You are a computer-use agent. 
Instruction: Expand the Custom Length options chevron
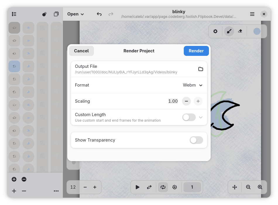point(201,117)
